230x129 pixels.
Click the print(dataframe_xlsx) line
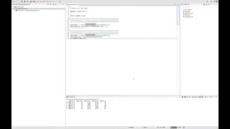(x=78, y=38)
